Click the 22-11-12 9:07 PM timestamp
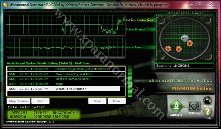The image size is (221, 129). coord(34,89)
